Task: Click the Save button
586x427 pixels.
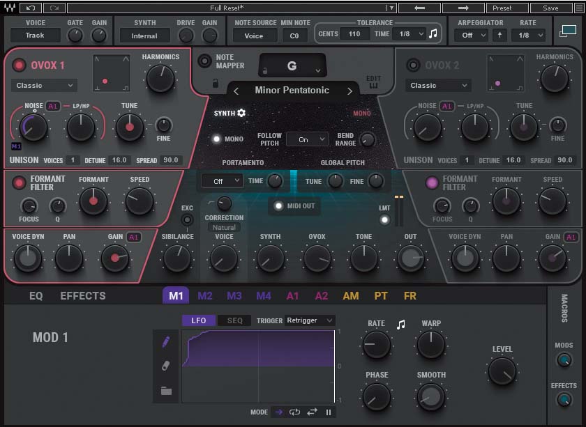Action: pyautogui.click(x=551, y=8)
